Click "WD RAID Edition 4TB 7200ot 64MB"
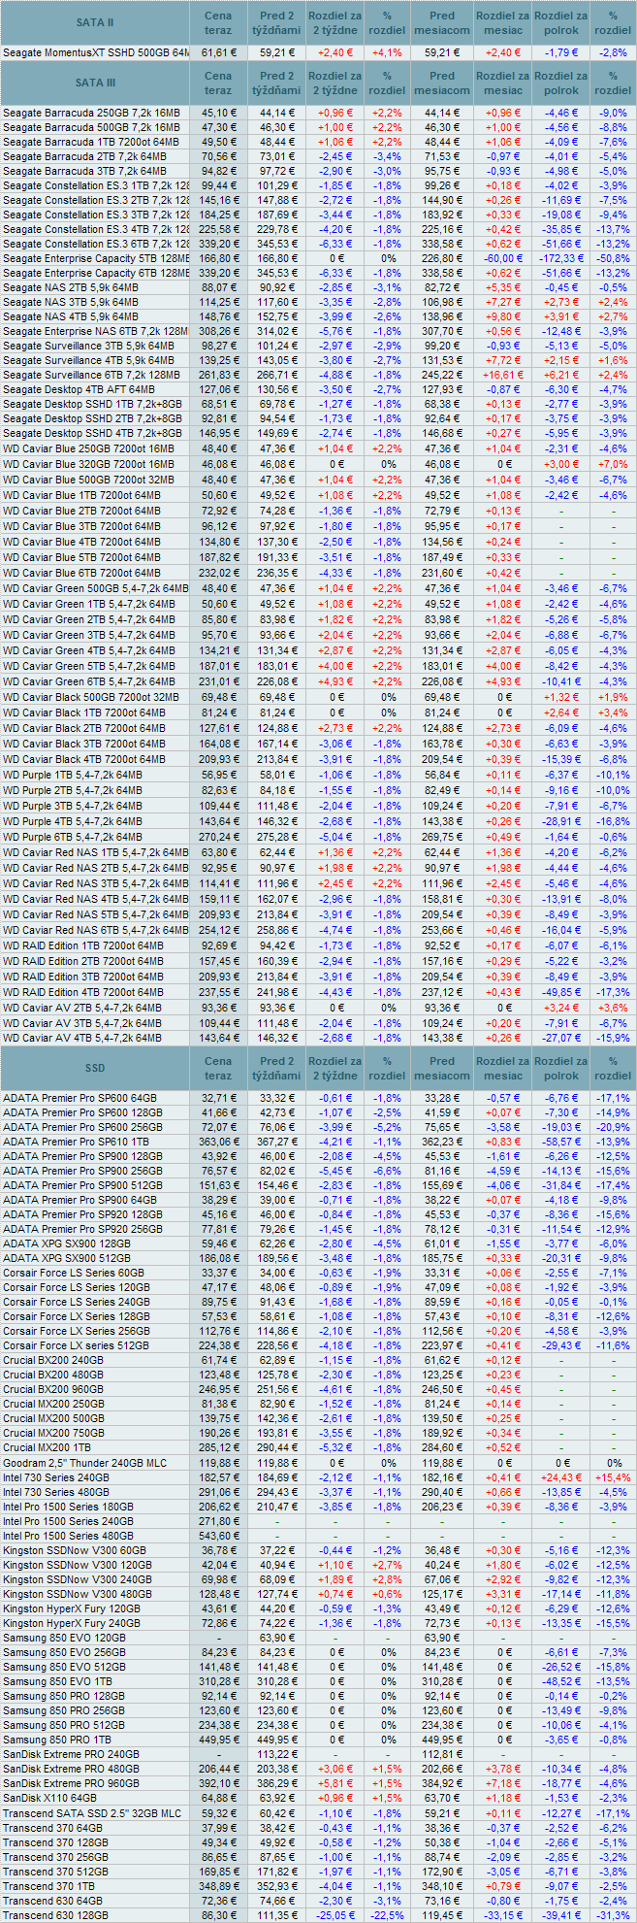This screenshot has width=637, height=1923. 82,993
